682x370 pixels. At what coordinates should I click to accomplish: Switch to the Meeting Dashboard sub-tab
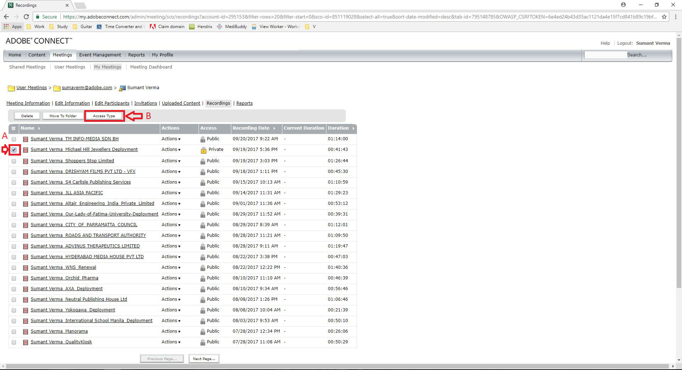(x=151, y=67)
